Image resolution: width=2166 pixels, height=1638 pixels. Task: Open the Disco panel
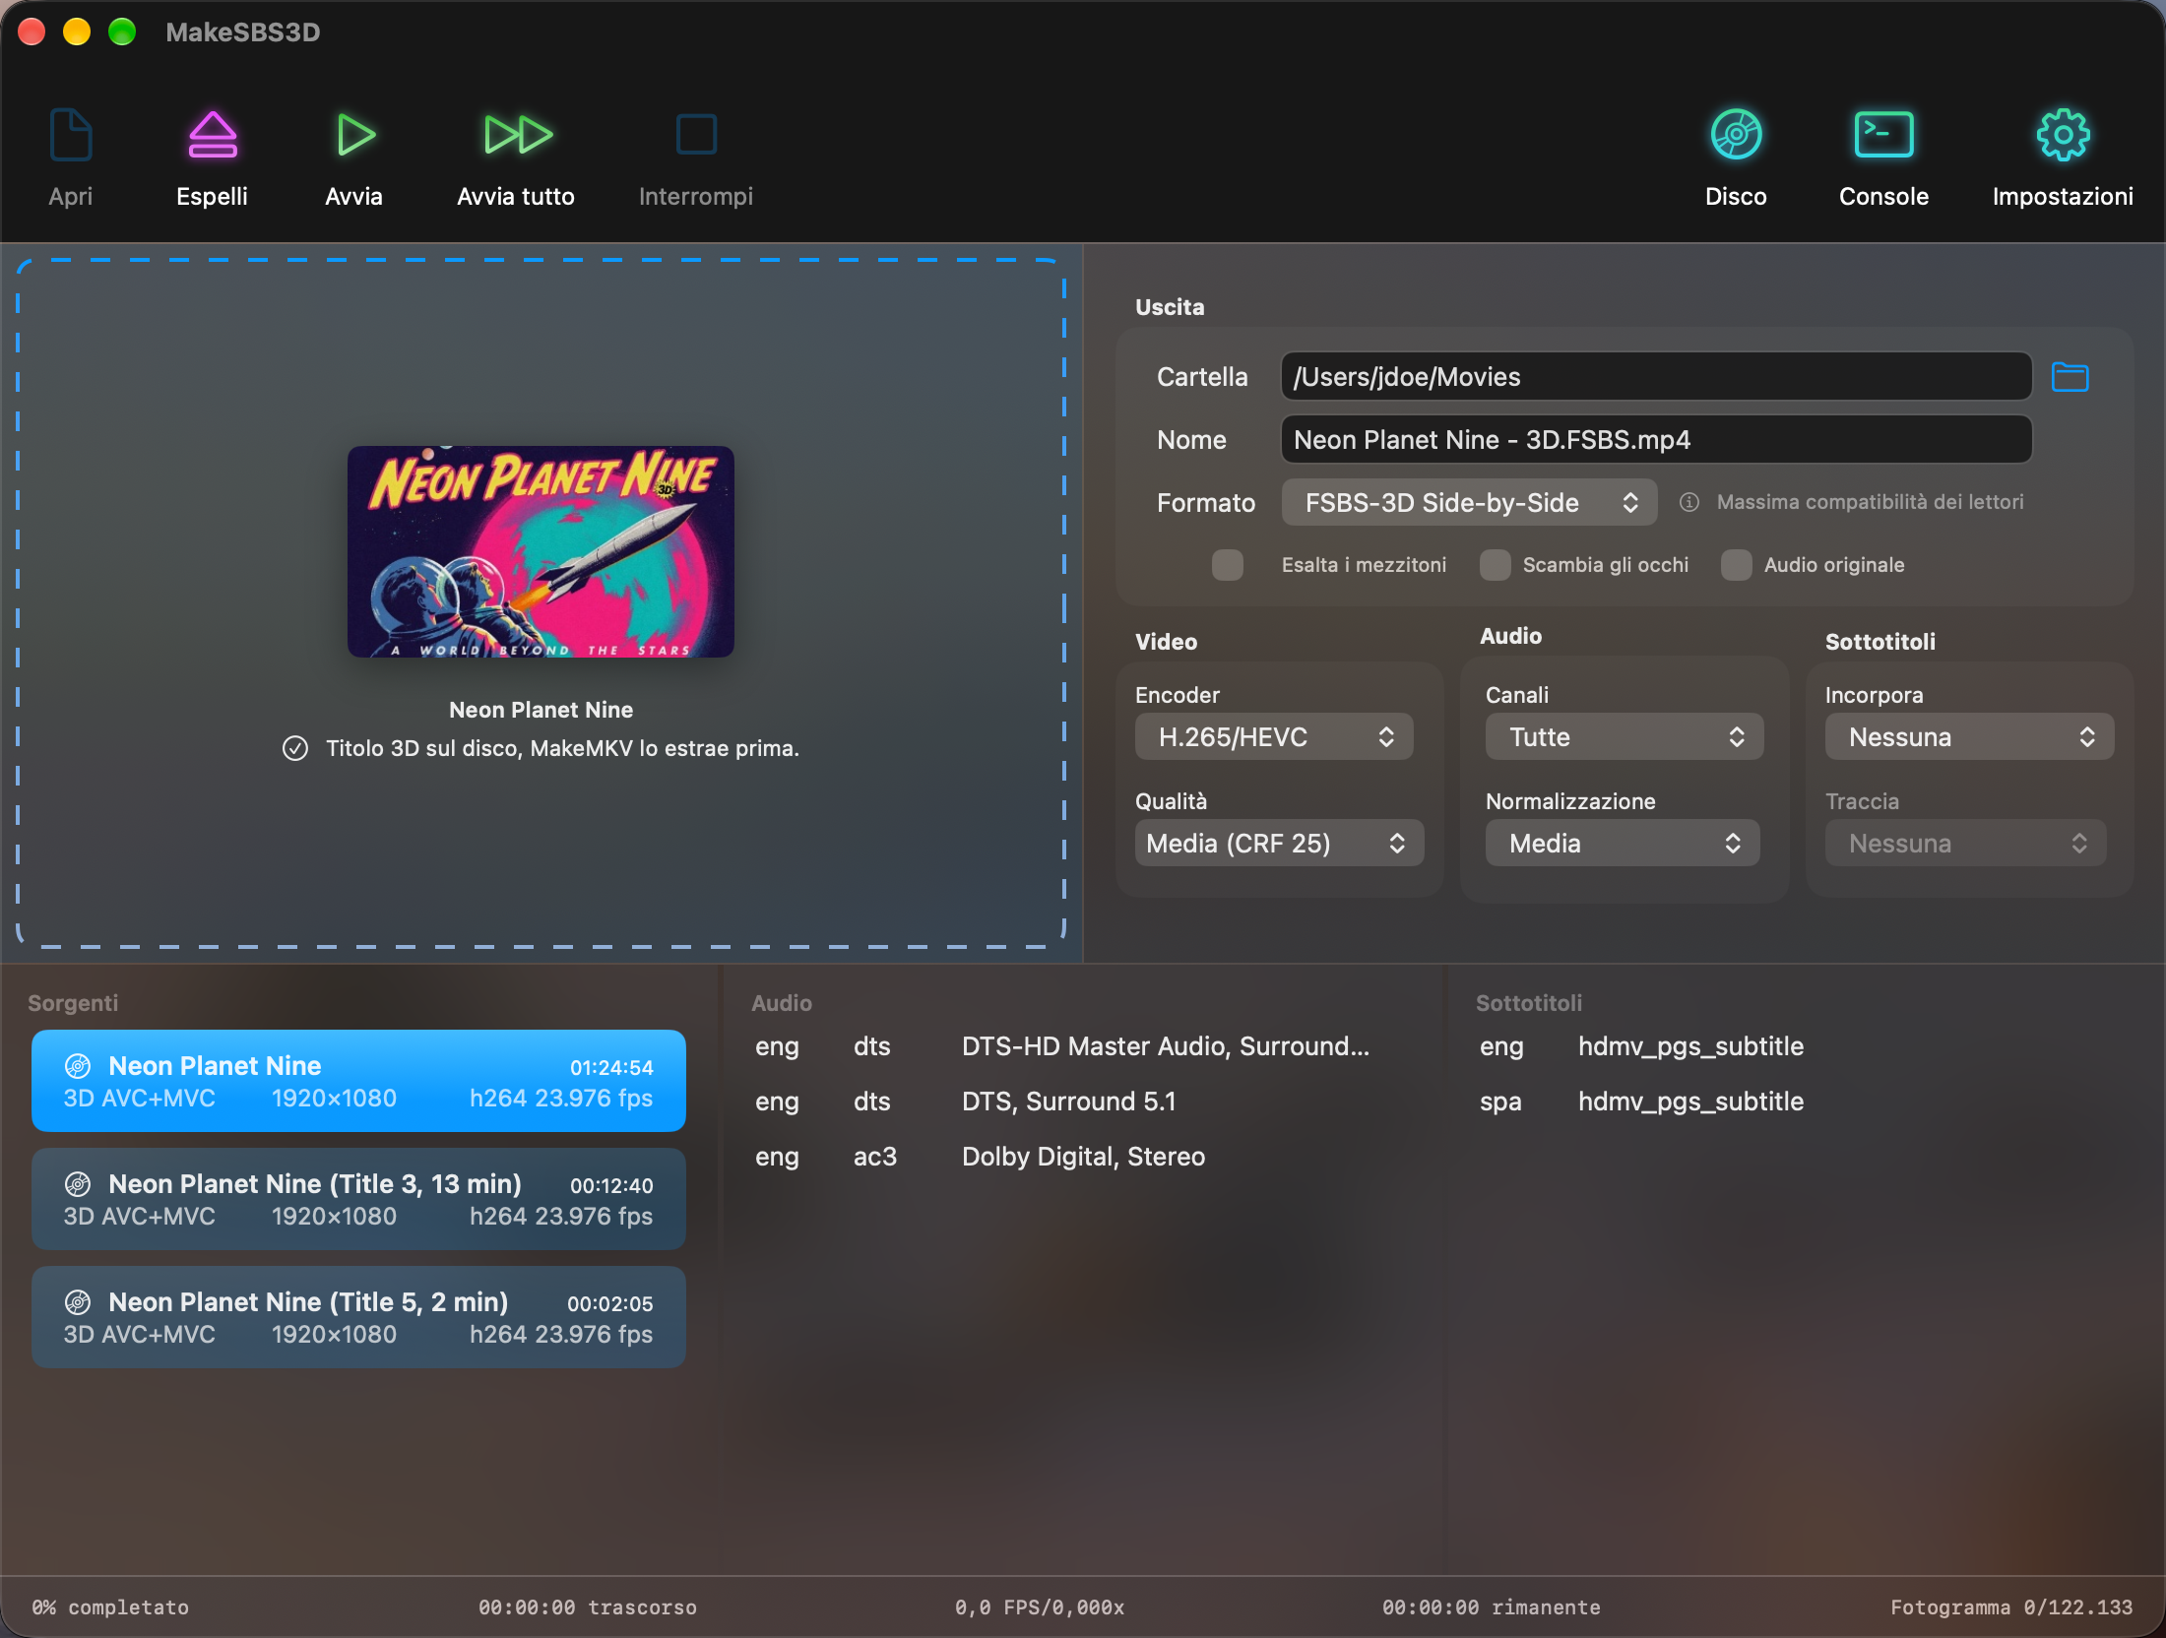1736,135
